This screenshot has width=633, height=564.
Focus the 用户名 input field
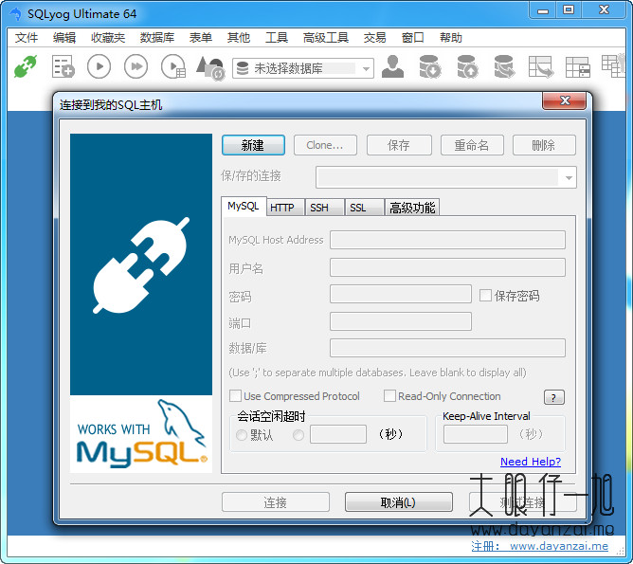pos(447,267)
